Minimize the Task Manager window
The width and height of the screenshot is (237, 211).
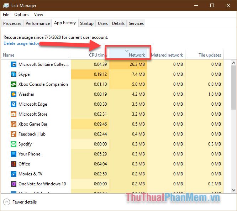coord(196,5)
